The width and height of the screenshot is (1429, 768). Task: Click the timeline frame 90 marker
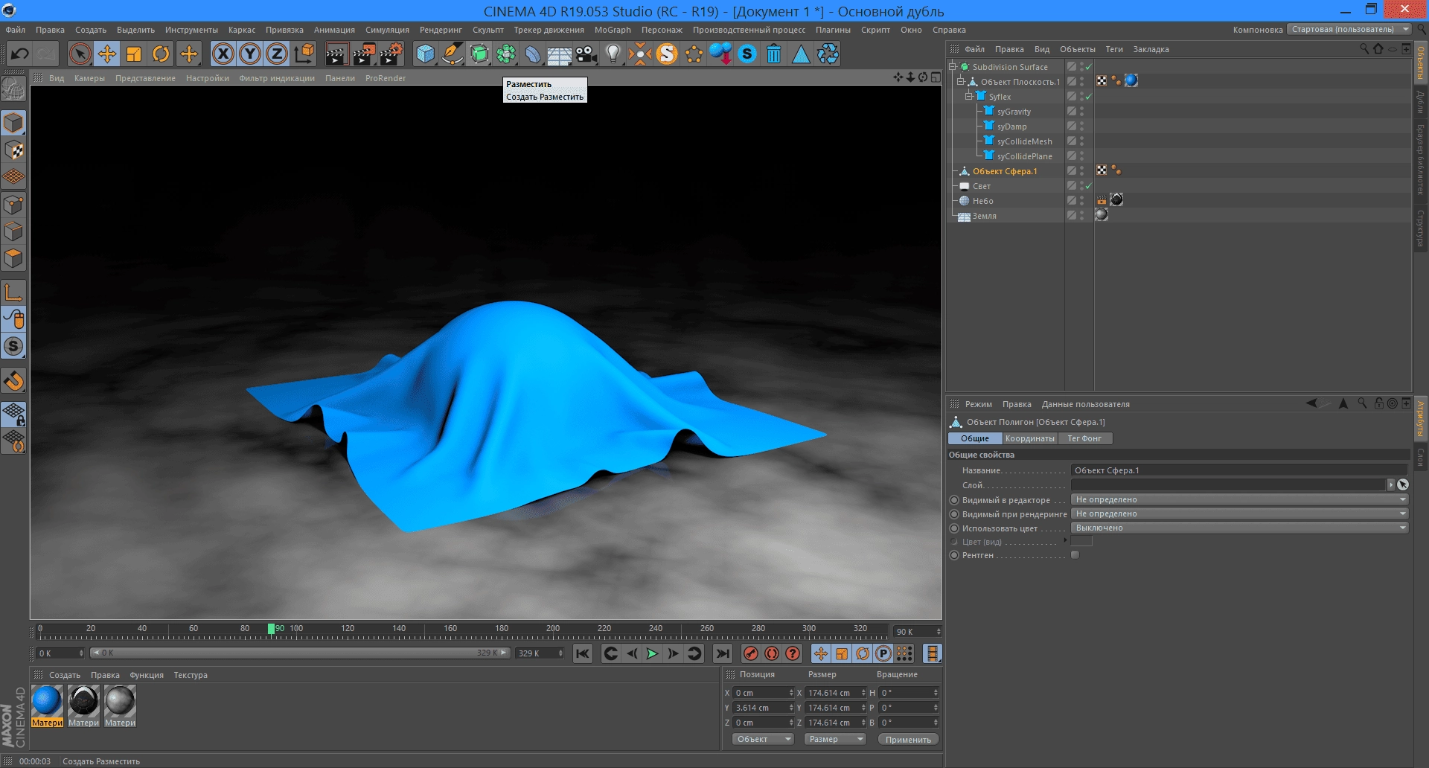[x=272, y=629]
